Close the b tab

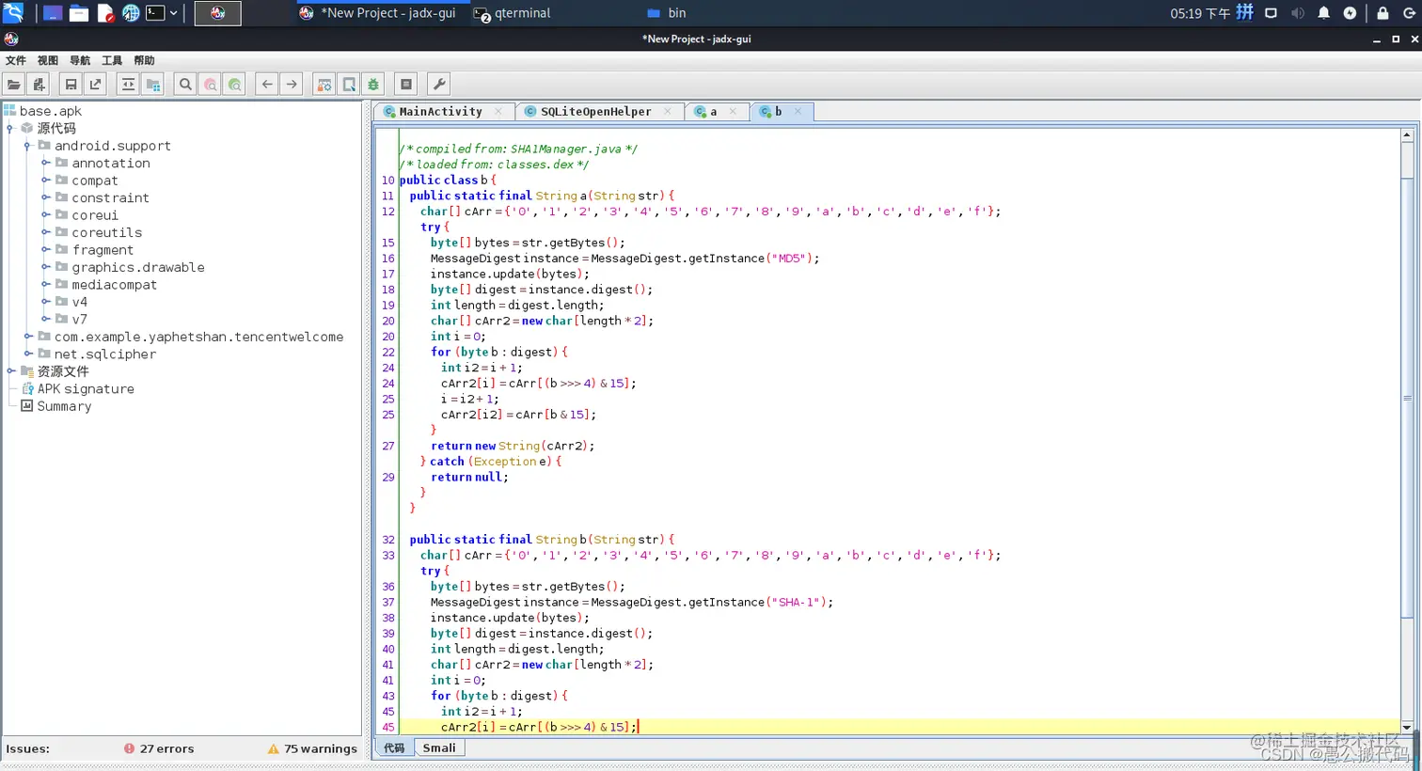coord(798,111)
